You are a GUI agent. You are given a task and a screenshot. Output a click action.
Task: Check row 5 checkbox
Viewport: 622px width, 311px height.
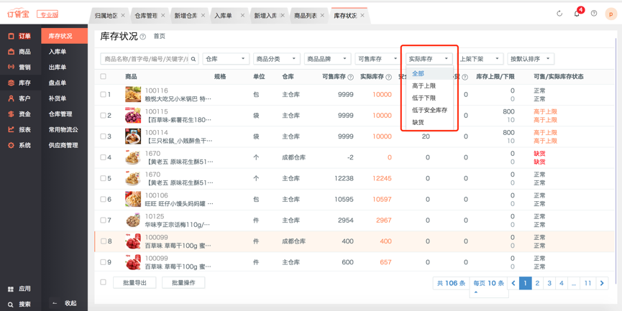(103, 178)
